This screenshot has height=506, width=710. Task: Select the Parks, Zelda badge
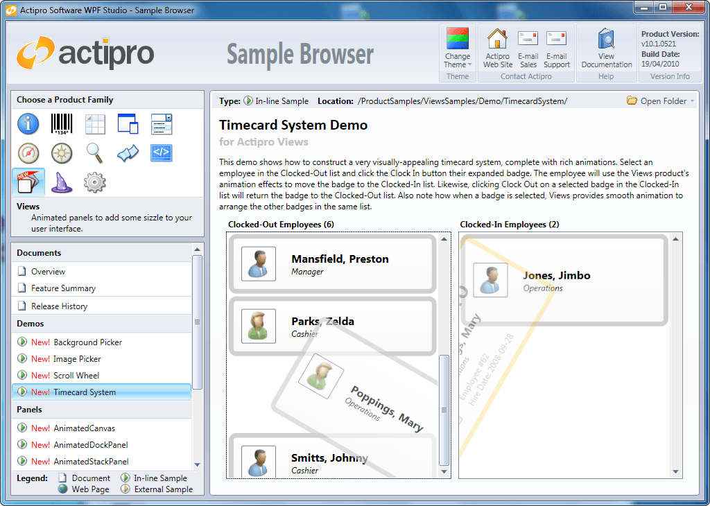(x=332, y=326)
